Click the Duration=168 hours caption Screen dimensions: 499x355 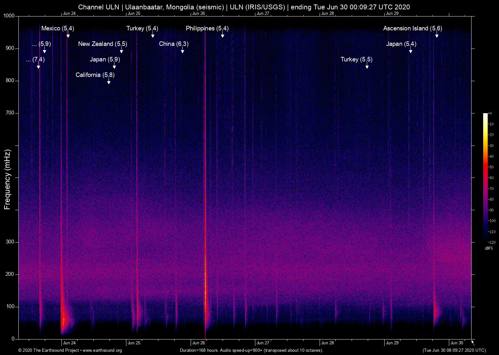coord(251,350)
